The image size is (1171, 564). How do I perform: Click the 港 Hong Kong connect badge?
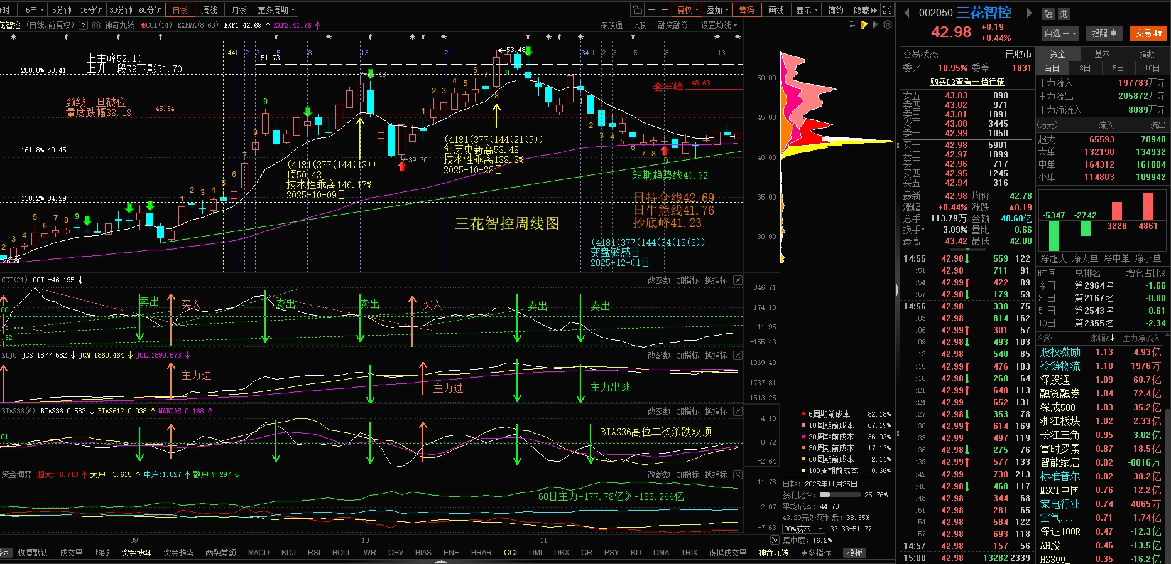coord(1064,13)
